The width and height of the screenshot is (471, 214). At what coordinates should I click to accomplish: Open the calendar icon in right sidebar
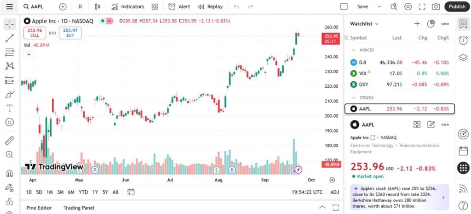(x=463, y=151)
